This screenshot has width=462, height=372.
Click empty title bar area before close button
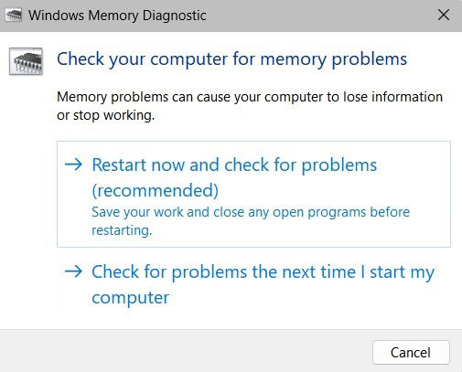(x=320, y=16)
